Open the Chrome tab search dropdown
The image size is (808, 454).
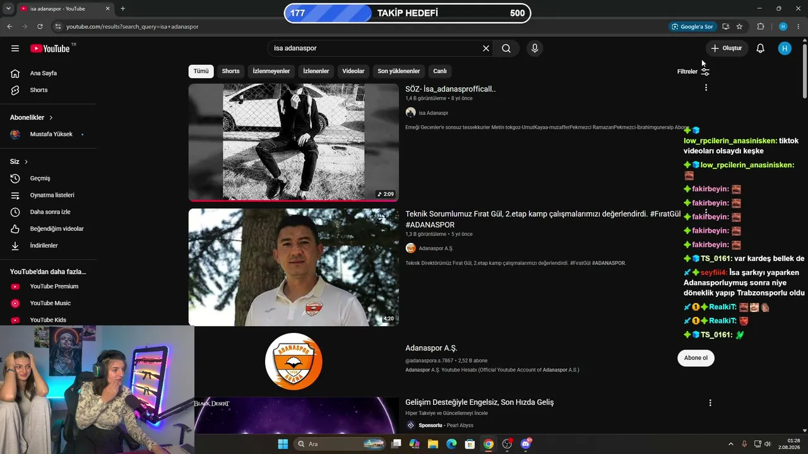pyautogui.click(x=8, y=9)
